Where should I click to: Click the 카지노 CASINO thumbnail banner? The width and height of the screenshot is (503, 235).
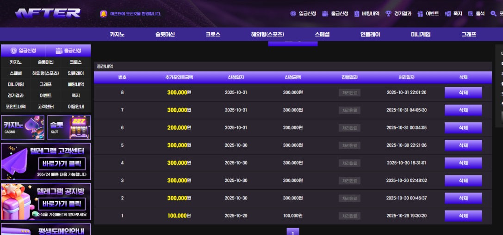tap(23, 127)
